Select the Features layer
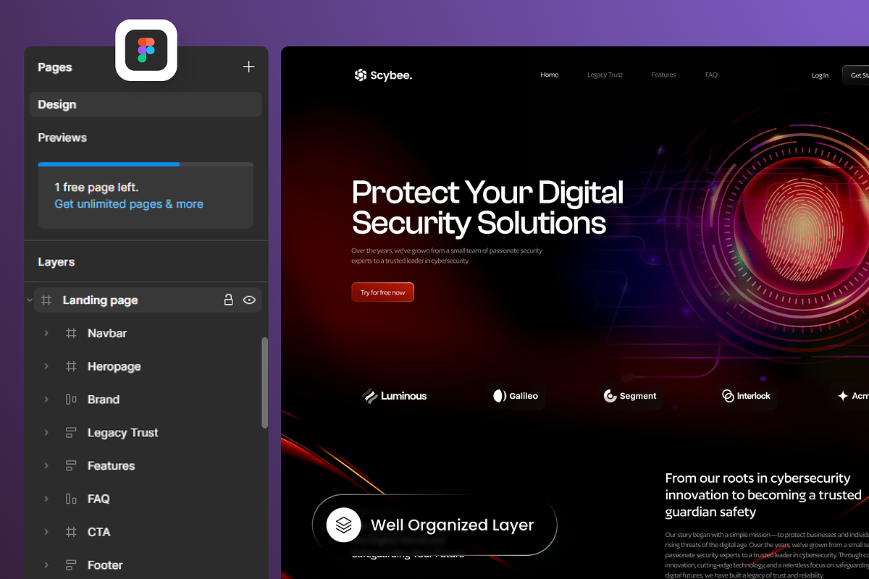869x579 pixels. [x=111, y=465]
